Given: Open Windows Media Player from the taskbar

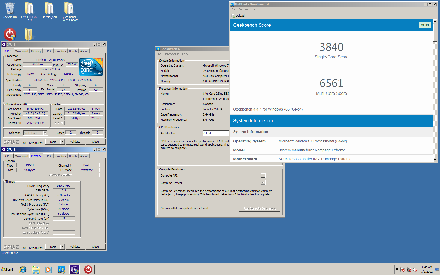Looking at the screenshot, I should click(x=48, y=269).
